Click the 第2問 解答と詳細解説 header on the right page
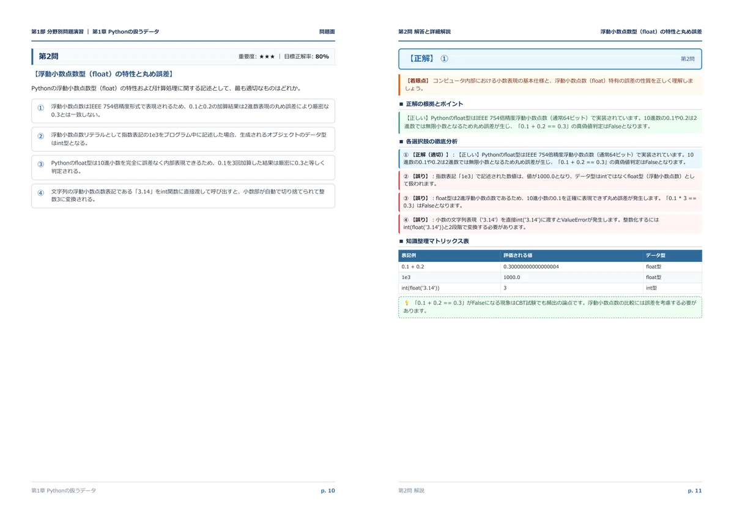Image resolution: width=734 pixels, height=519 pixels. pos(424,31)
